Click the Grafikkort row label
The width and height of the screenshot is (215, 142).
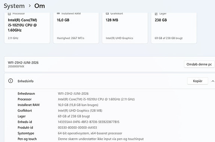click(25, 110)
